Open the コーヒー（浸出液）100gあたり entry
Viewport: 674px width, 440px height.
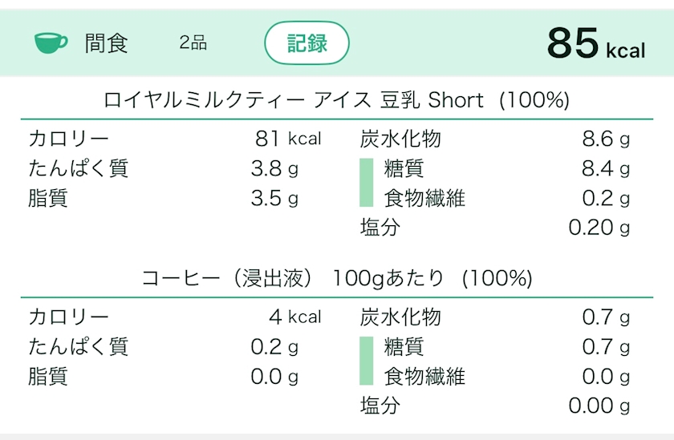336,278
